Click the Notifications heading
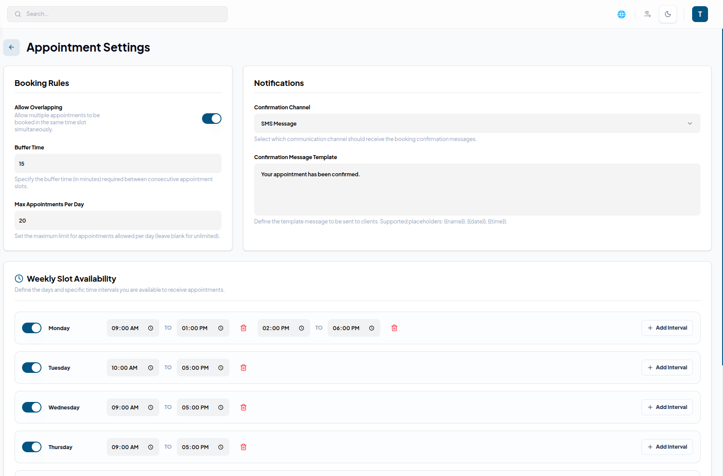 (x=279, y=83)
